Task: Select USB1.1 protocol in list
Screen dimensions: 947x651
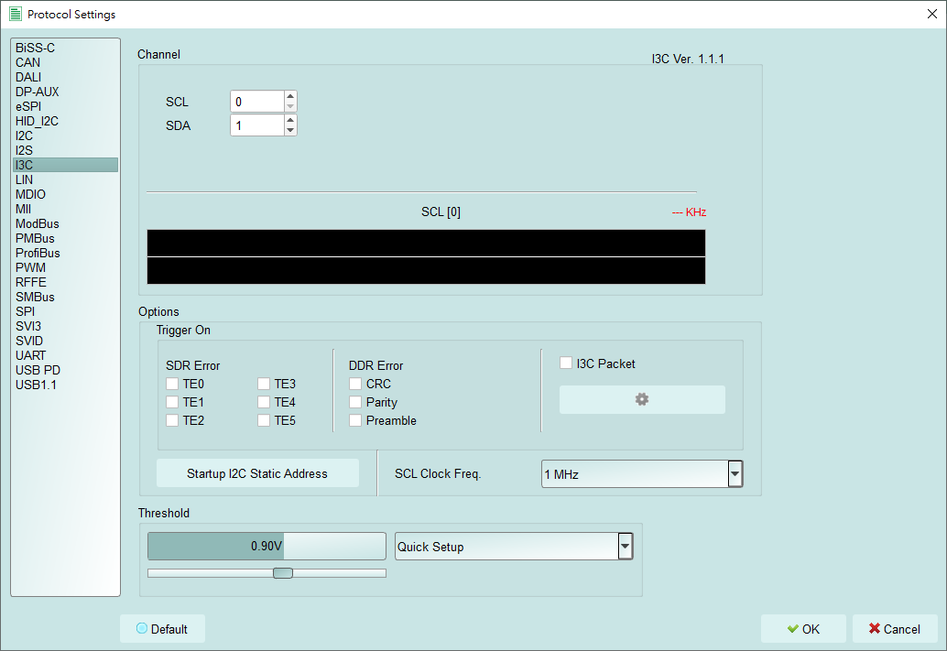Action: click(65, 385)
